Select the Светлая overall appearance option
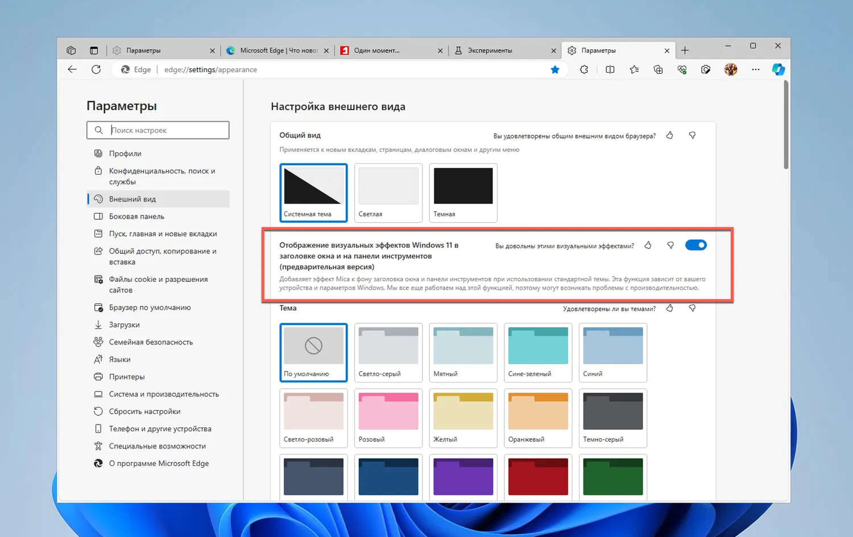Viewport: 853px width, 537px height. click(388, 192)
